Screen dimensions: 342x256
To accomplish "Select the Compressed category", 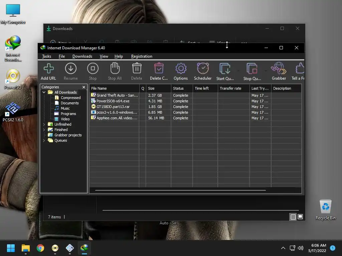I will (x=70, y=98).
